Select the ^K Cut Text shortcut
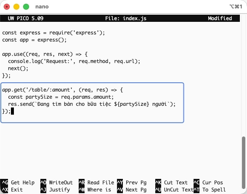The image size is (247, 194). coord(171,183)
